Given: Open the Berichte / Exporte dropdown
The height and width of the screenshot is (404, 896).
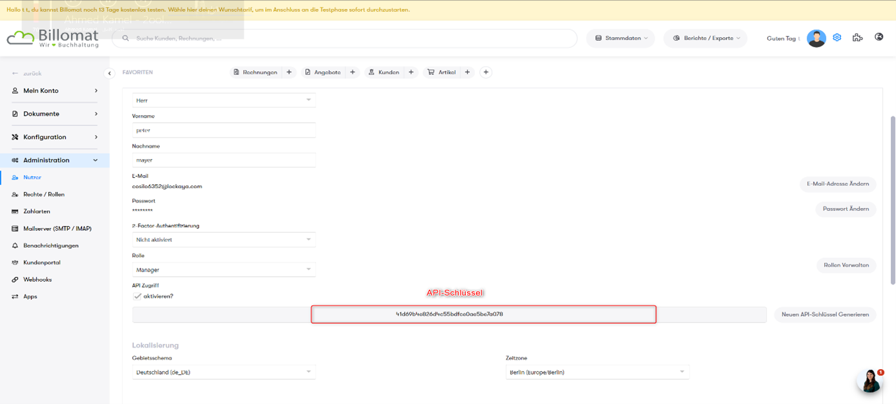Looking at the screenshot, I should click(706, 38).
